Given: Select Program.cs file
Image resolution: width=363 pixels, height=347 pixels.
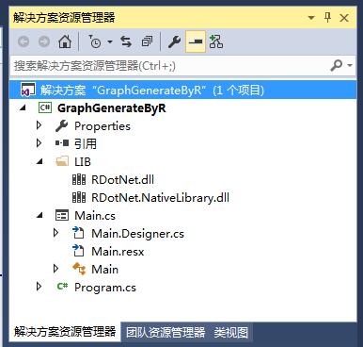Looking at the screenshot, I should click(105, 288).
